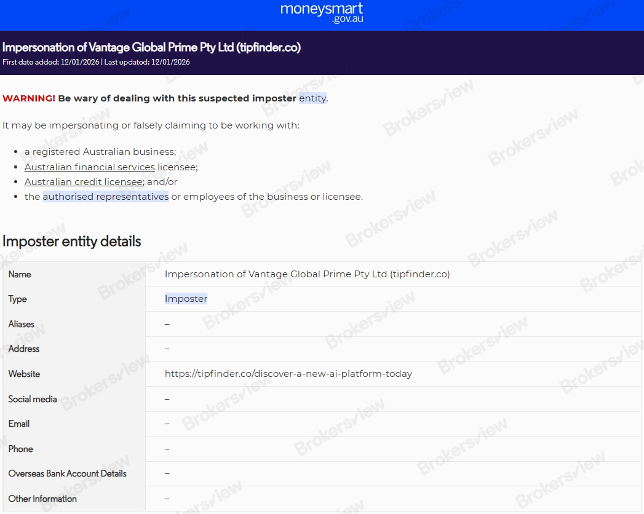The height and width of the screenshot is (514, 644).
Task: Click the Other information row label
Action: (42, 499)
